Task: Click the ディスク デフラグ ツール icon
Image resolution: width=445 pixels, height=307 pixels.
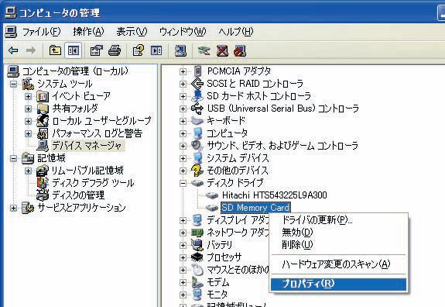Action: coord(43,183)
